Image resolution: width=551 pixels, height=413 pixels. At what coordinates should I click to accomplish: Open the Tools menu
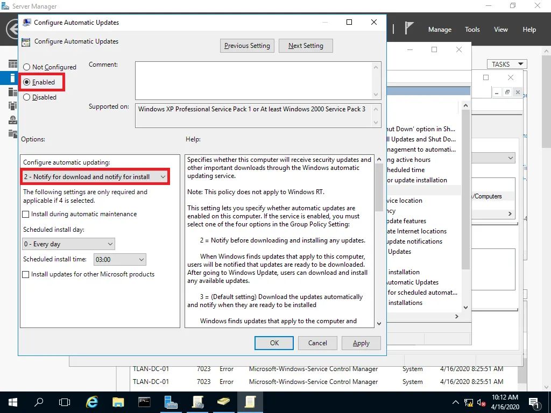[x=472, y=30]
